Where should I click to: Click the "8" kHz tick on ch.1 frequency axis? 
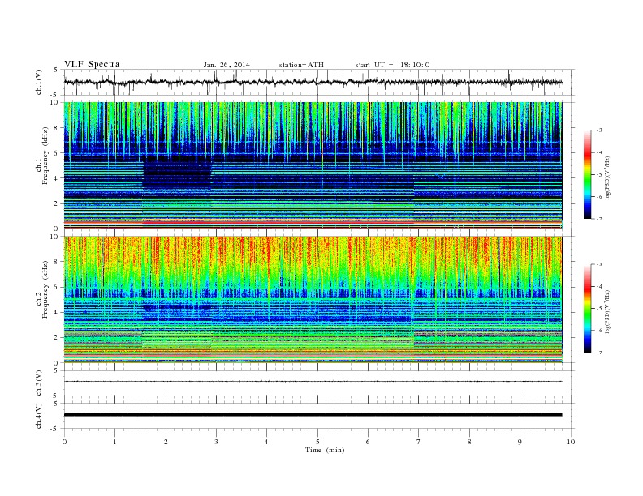tap(56, 128)
